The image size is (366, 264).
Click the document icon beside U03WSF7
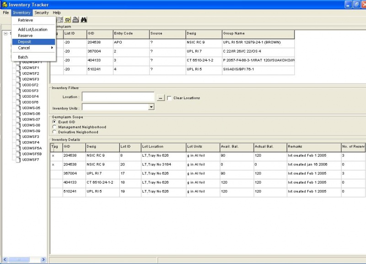(x=18, y=160)
